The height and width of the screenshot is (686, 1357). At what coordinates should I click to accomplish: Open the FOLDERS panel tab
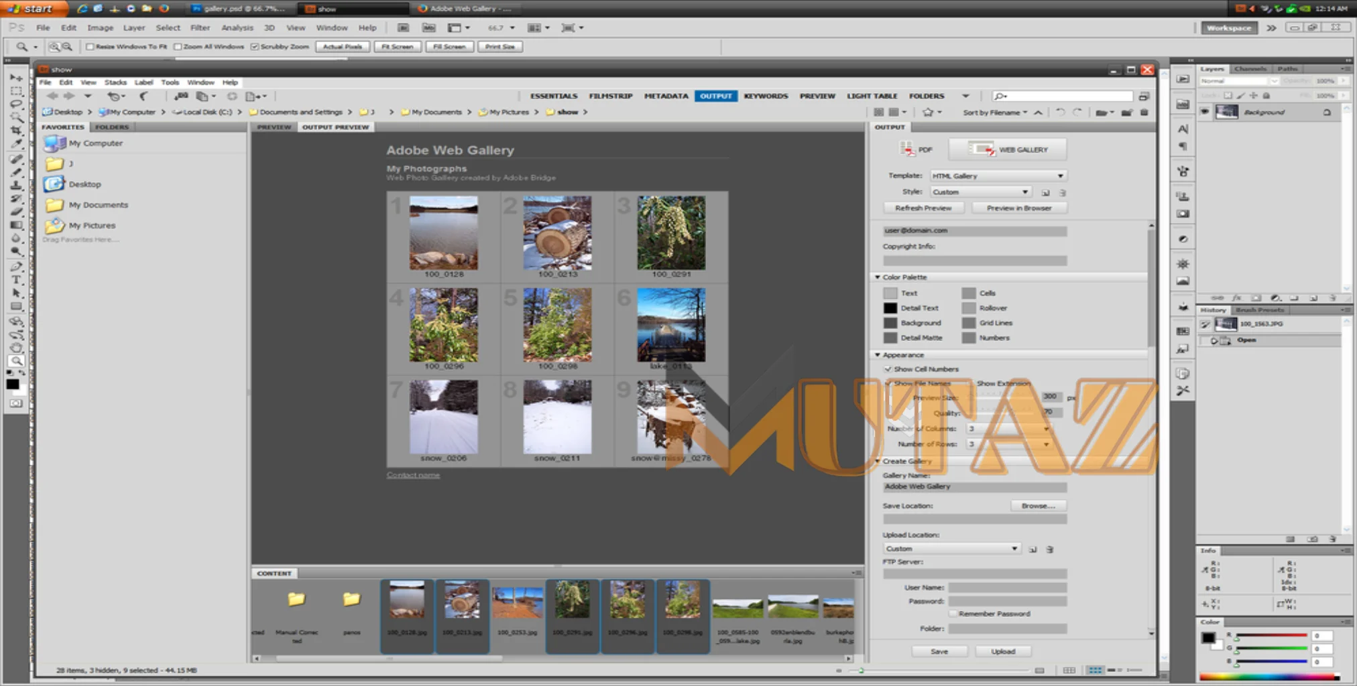coord(112,127)
